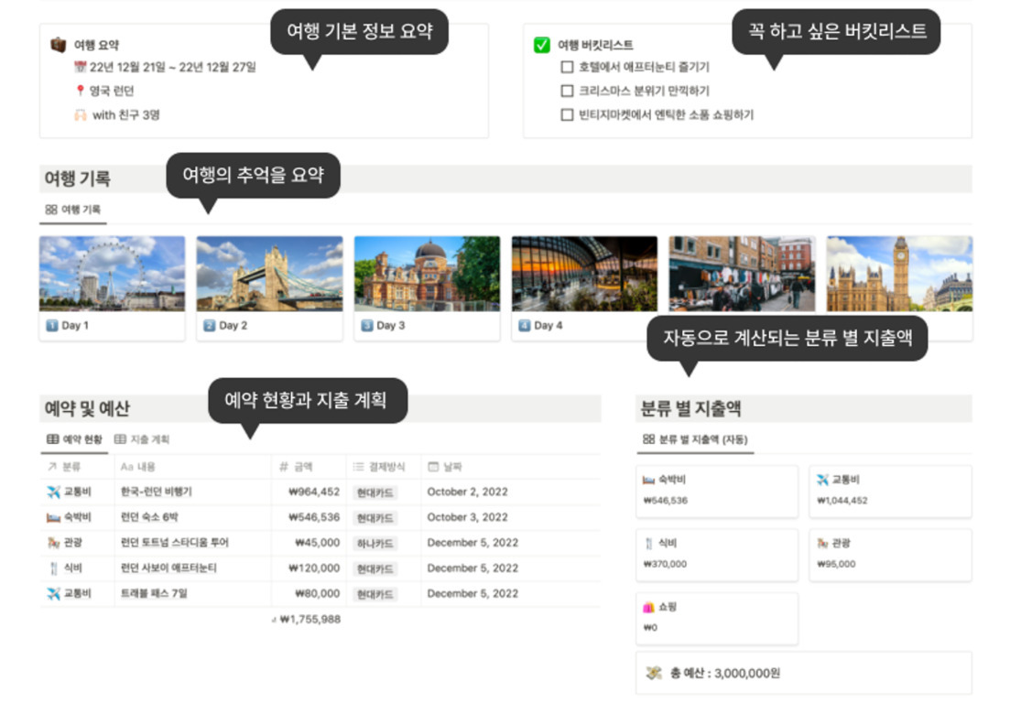This screenshot has width=1010, height=703.
Task: Open 결제방식 column header menu
Action: click(382, 467)
